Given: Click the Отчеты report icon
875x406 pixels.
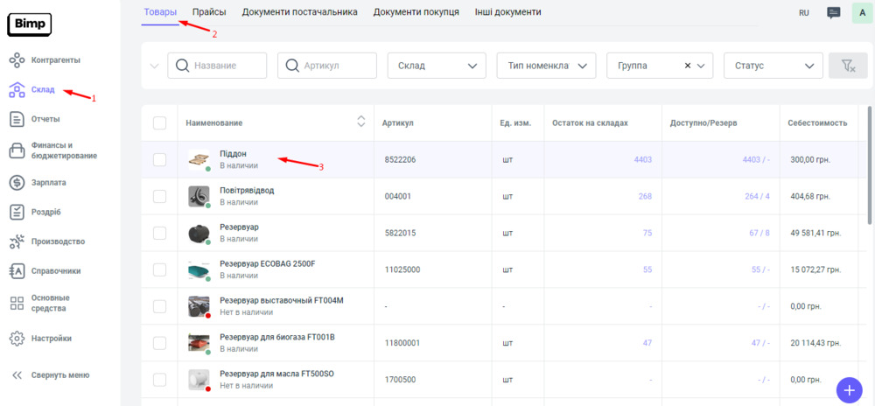Looking at the screenshot, I should pyautogui.click(x=17, y=119).
